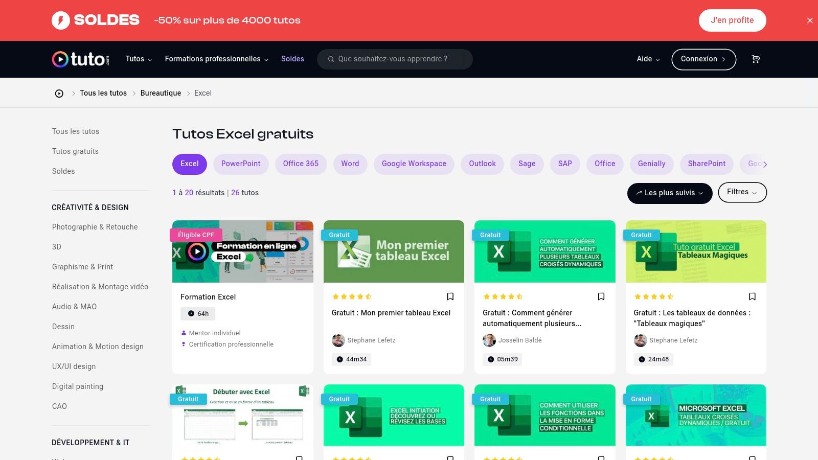Open Josselin Baldé author avatar
Image resolution: width=818 pixels, height=460 pixels.
[x=489, y=340]
